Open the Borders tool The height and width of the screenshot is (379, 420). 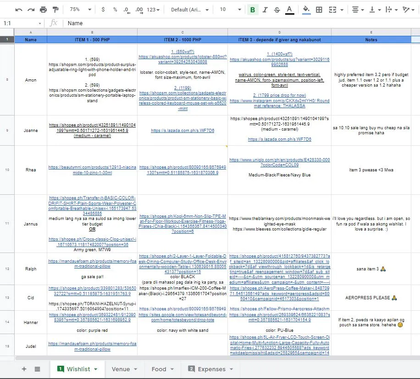[x=319, y=10]
